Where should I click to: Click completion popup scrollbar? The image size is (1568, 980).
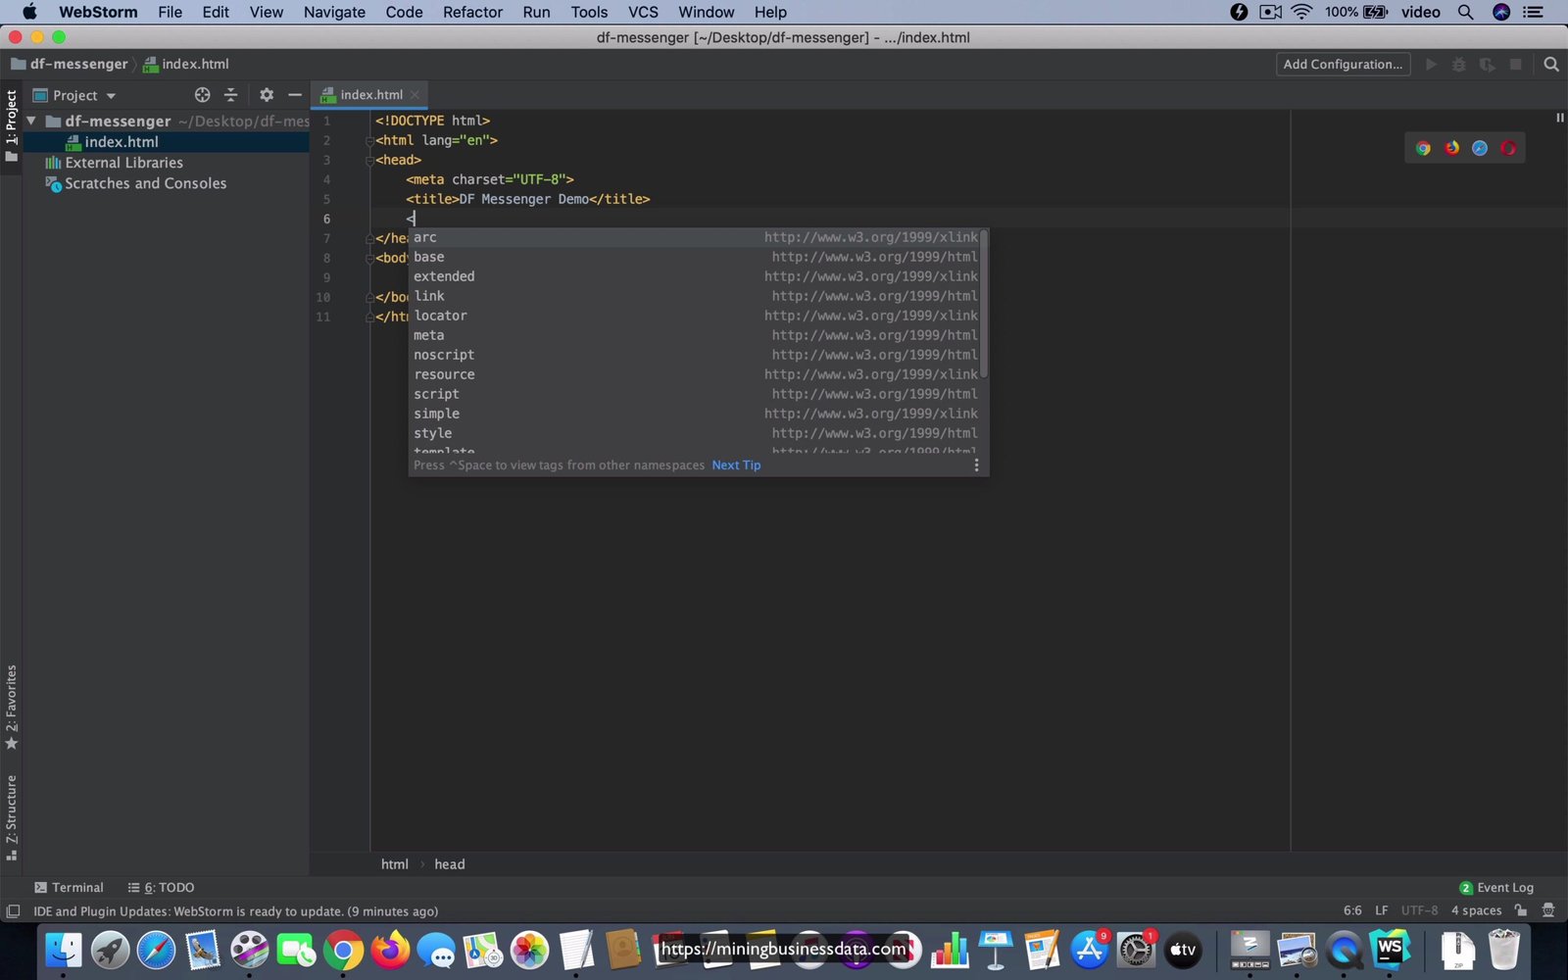(x=984, y=304)
